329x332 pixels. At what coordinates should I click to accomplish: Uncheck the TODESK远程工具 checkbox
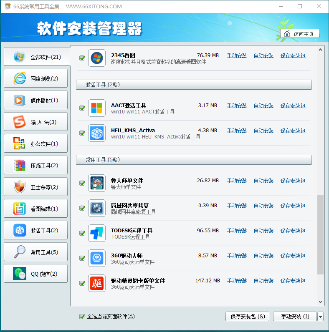pyautogui.click(x=82, y=233)
